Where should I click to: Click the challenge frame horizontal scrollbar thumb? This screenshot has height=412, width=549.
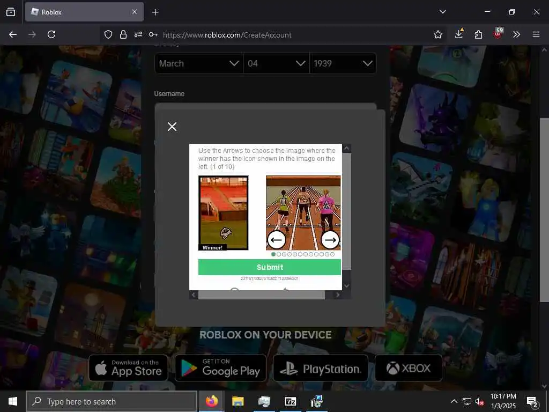pos(262,295)
